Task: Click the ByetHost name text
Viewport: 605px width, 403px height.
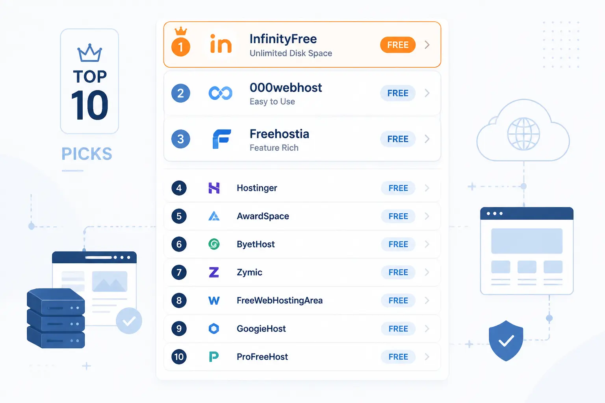Action: coord(256,244)
